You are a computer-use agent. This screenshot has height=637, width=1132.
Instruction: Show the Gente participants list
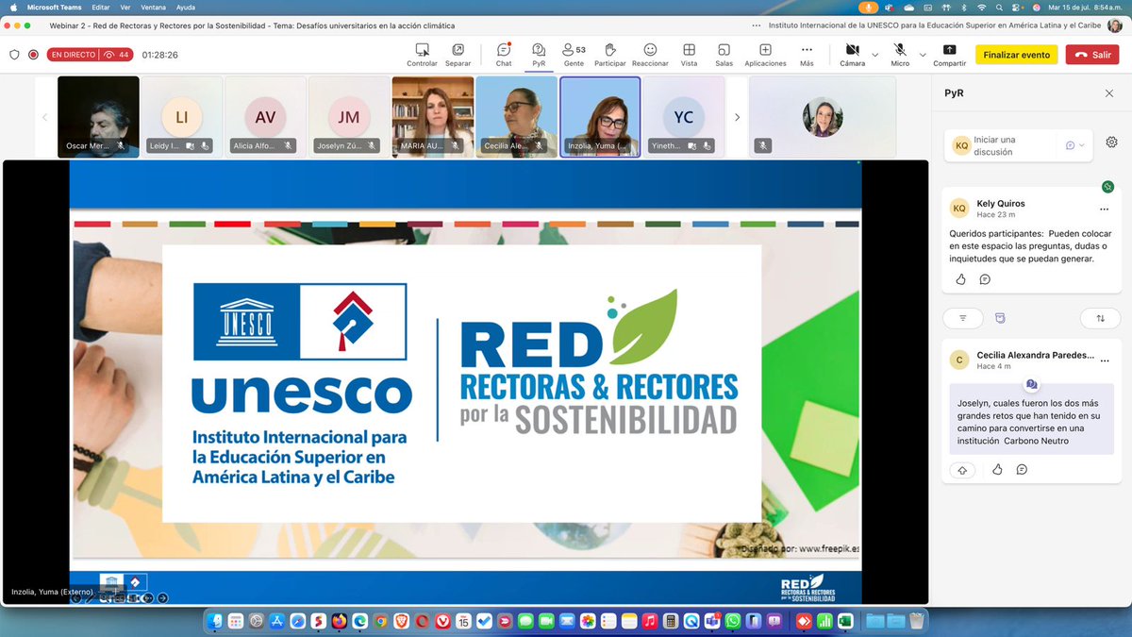click(x=574, y=55)
